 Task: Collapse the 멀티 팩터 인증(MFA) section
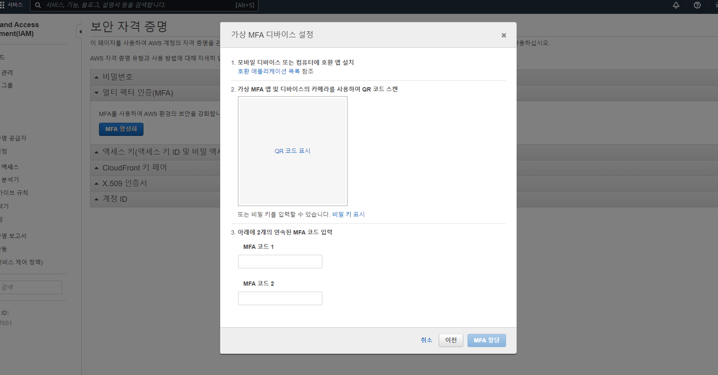click(x=138, y=93)
